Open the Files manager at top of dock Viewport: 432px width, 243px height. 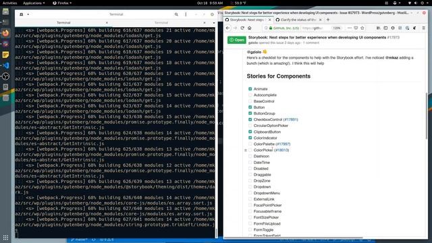[5, 11]
